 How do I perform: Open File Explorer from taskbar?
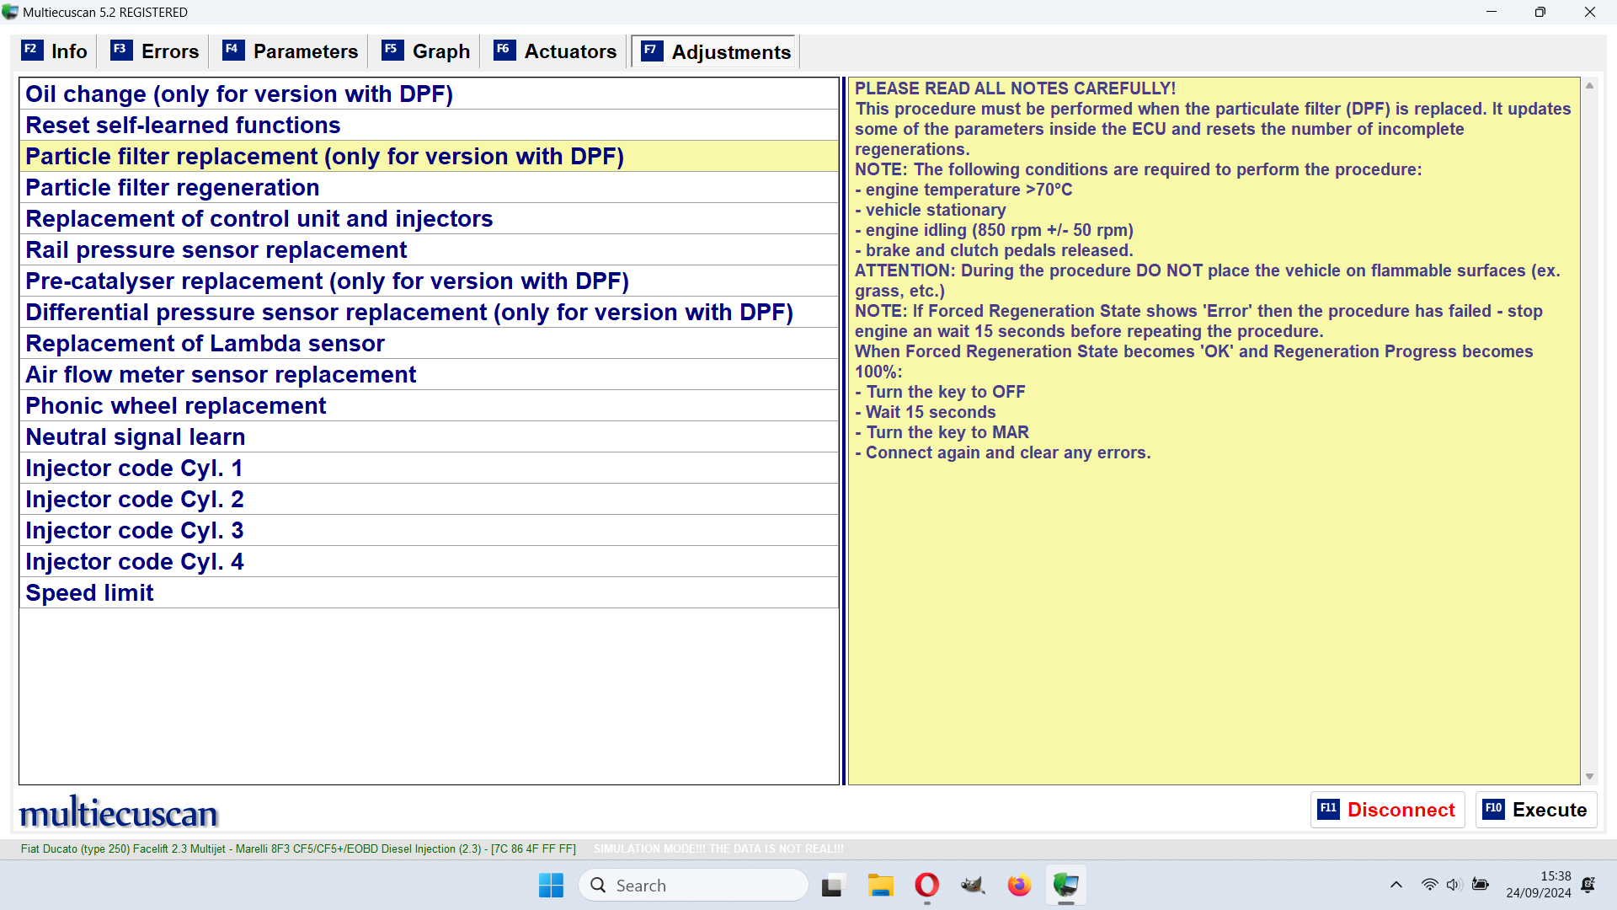[x=880, y=886]
